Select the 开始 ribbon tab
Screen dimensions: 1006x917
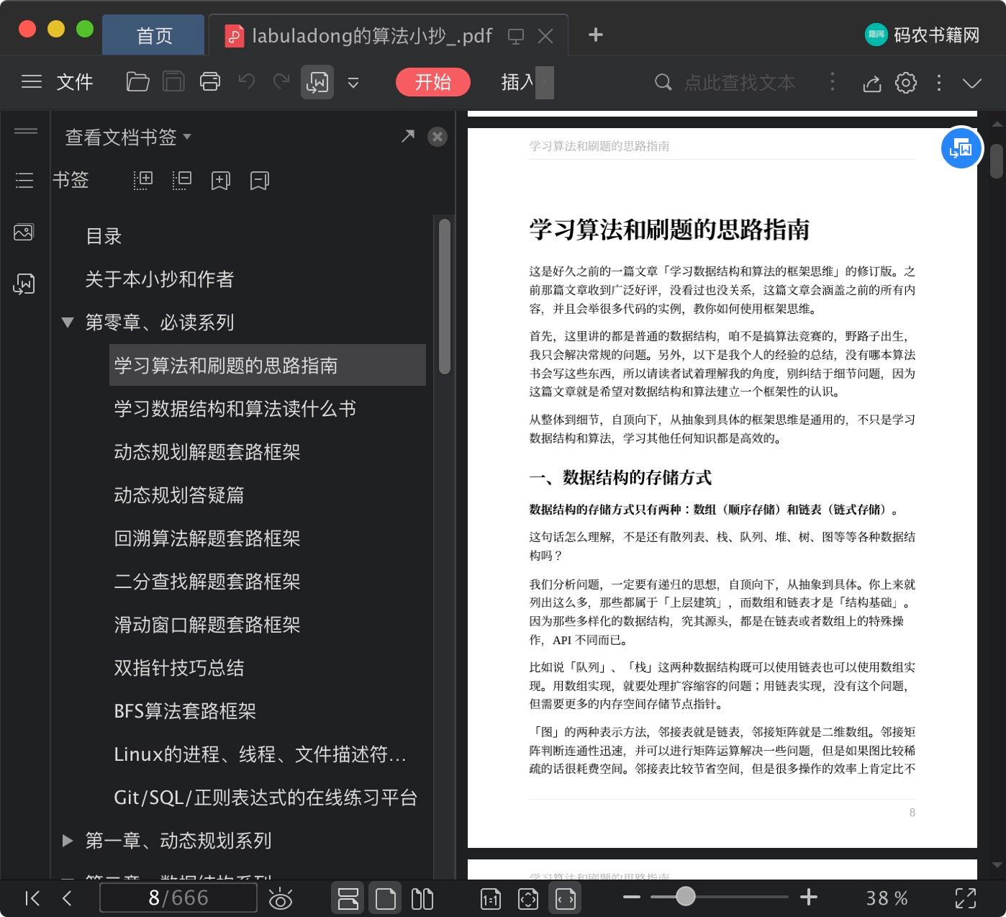click(432, 82)
